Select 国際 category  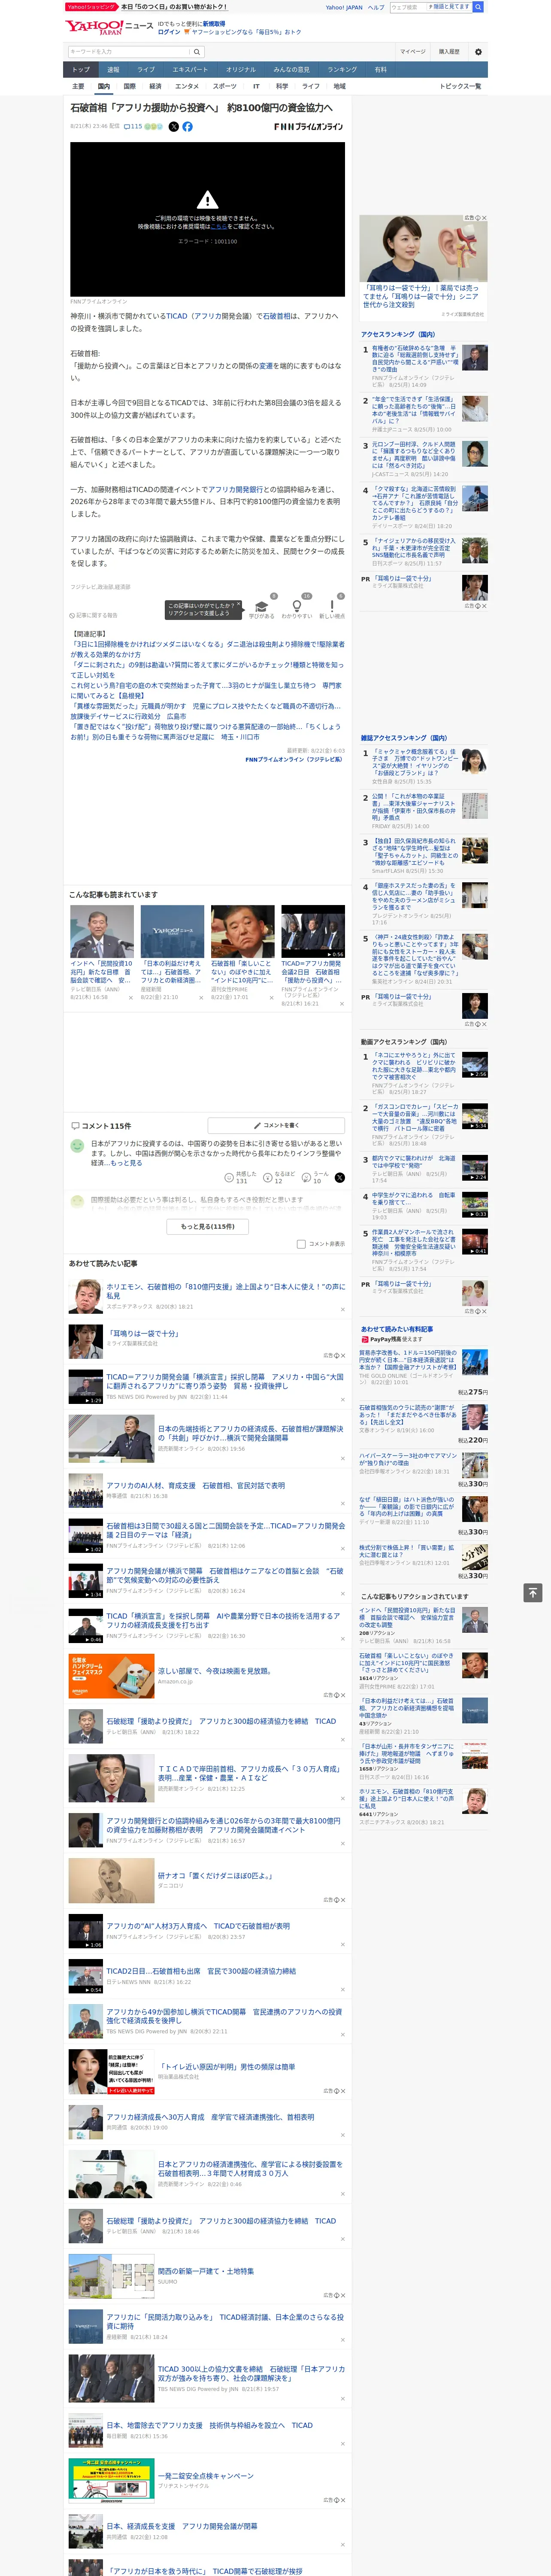129,86
